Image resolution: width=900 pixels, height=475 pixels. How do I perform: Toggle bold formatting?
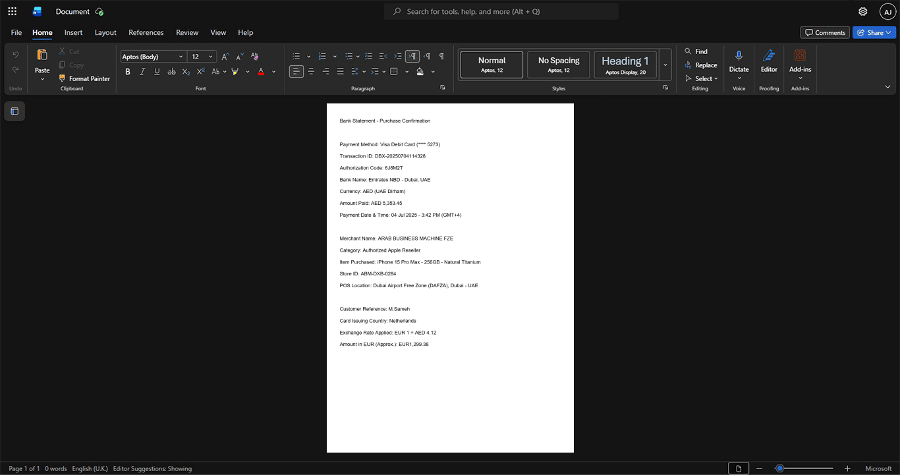128,72
